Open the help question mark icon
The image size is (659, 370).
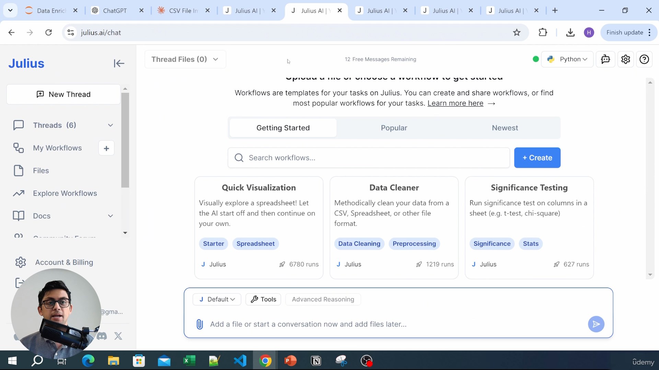644,59
